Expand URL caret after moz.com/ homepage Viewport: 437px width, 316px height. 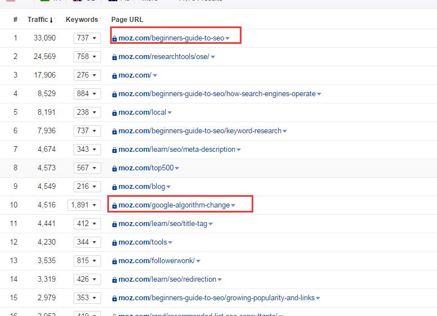pos(155,75)
